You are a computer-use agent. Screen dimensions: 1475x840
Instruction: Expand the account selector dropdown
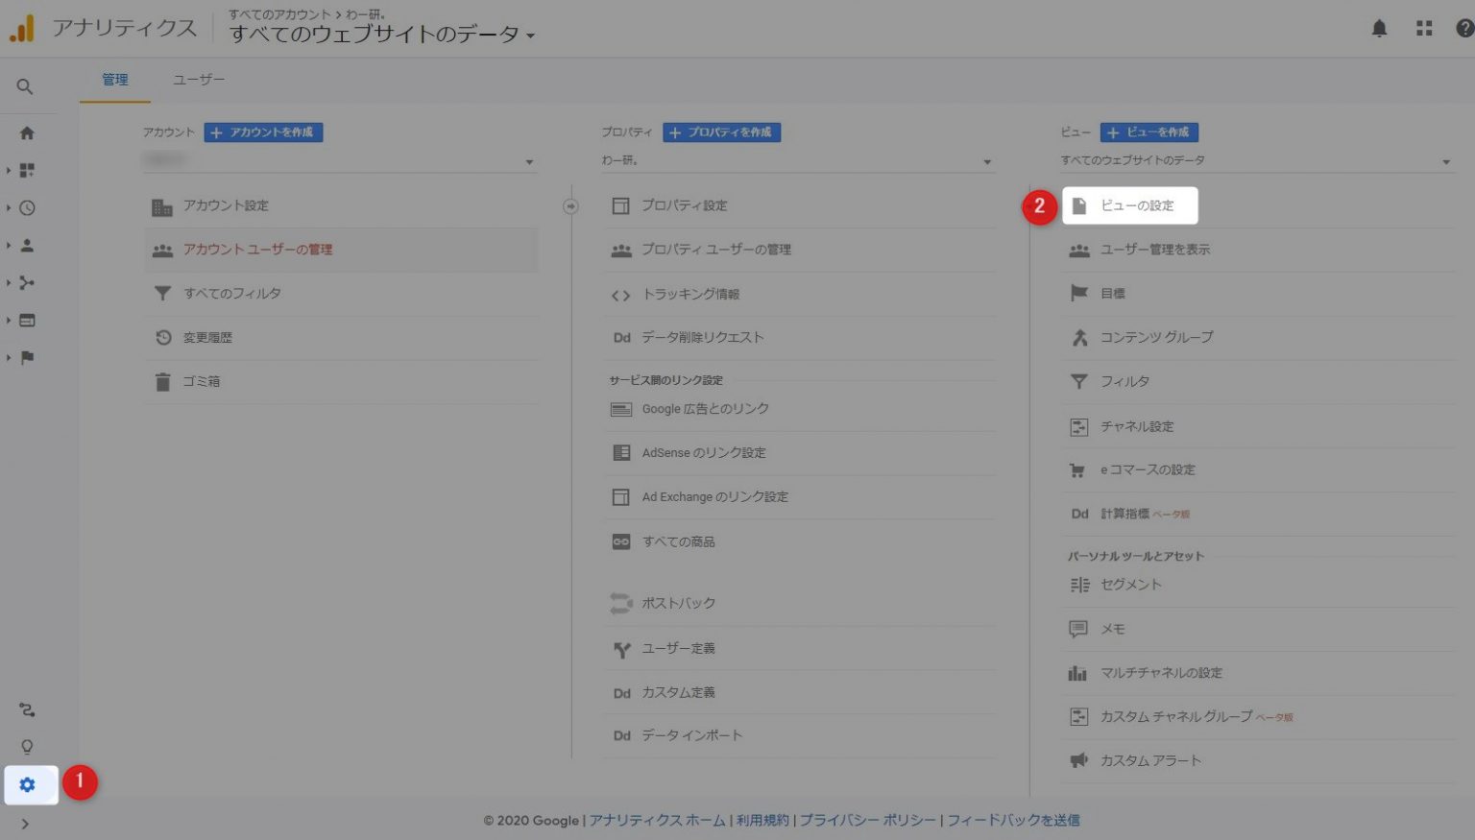tap(339, 161)
